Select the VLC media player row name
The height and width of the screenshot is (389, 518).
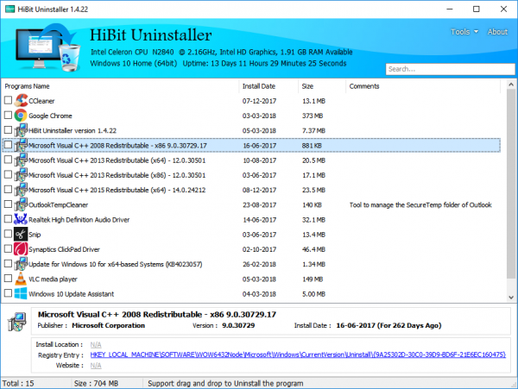(53, 279)
